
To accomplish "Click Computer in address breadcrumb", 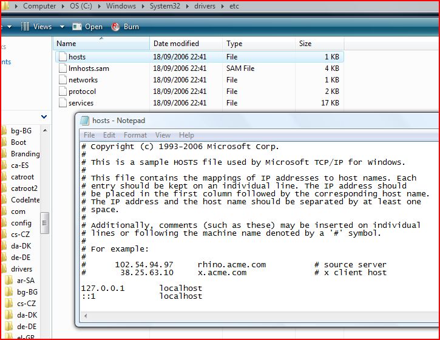I will click(x=39, y=6).
